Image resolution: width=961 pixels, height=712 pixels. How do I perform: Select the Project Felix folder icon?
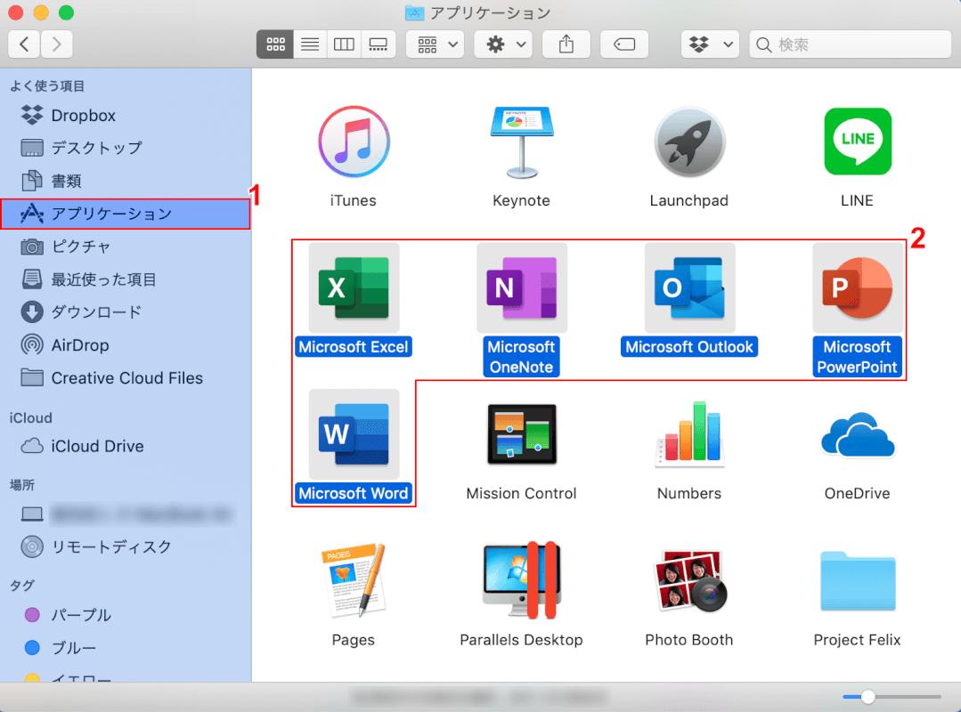pos(858,581)
